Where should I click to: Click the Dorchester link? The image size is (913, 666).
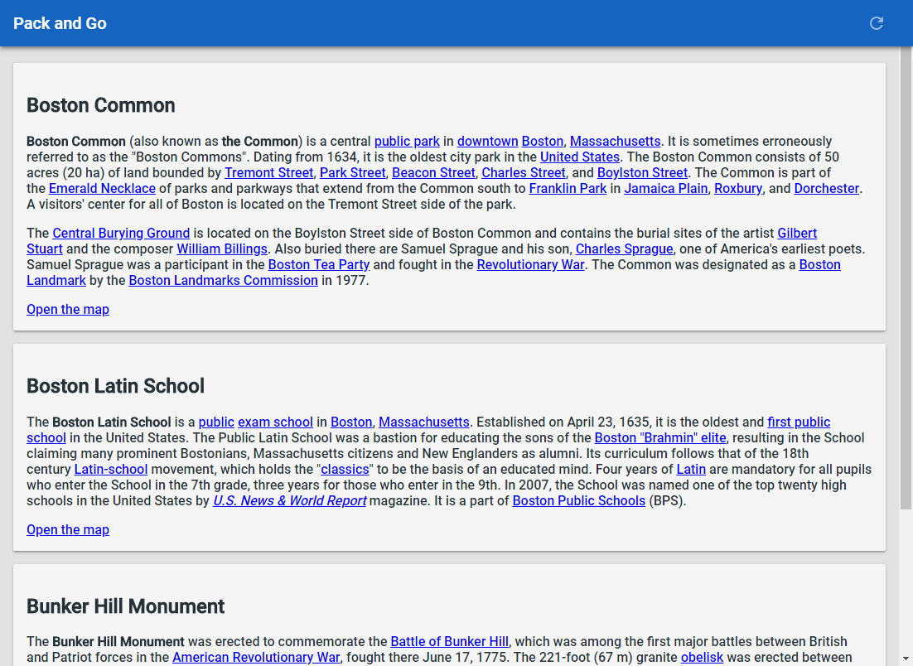click(x=827, y=189)
